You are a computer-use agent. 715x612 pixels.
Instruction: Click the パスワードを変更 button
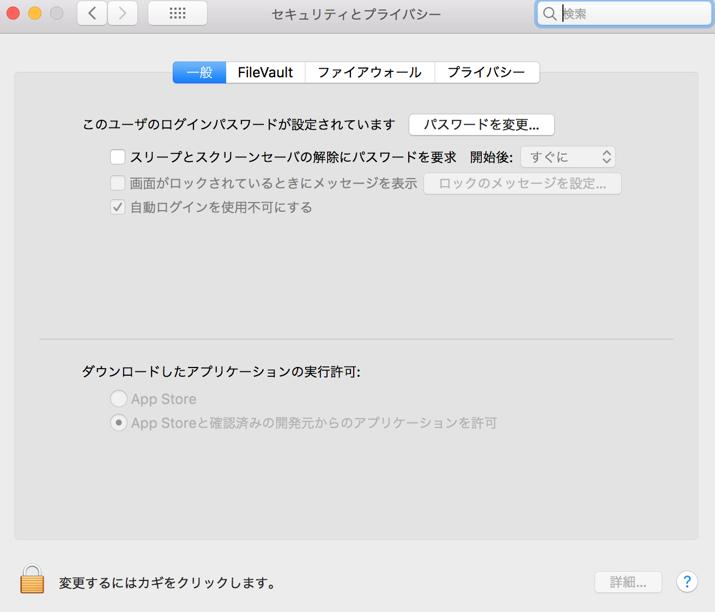(x=481, y=125)
